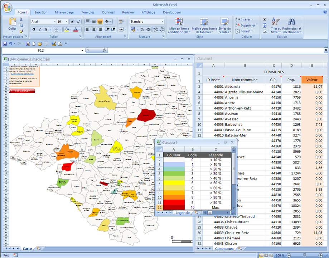Open the font size 10 dropdown
The image size is (329, 258).
click(67, 21)
